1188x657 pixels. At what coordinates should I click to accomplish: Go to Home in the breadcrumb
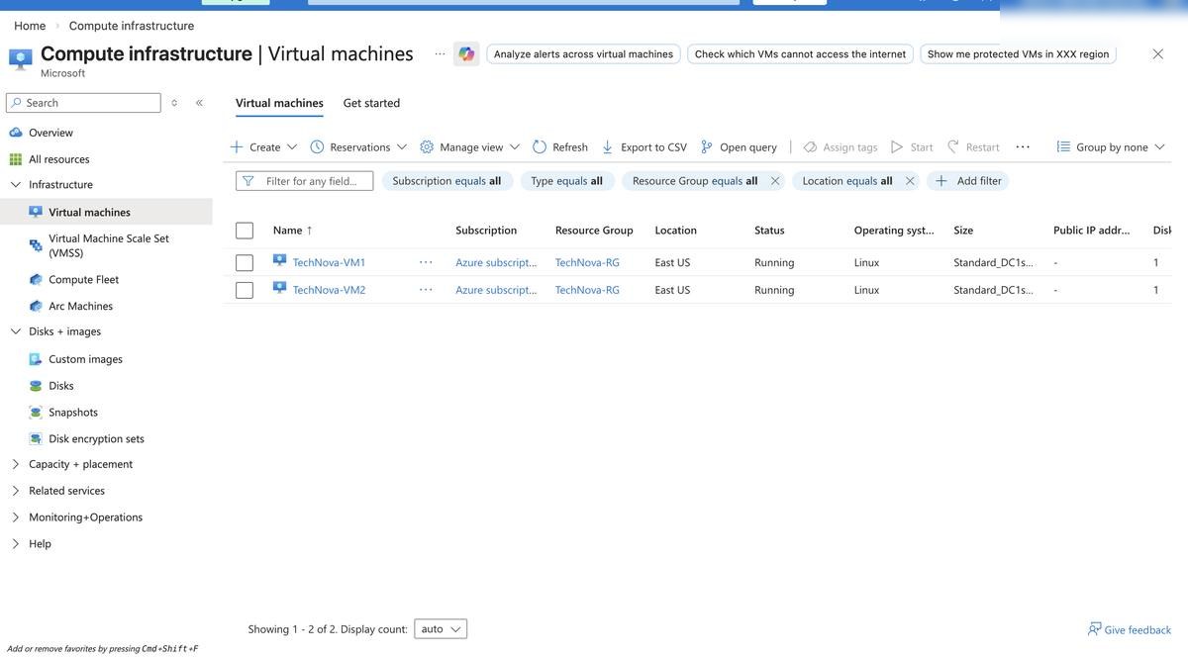30,26
